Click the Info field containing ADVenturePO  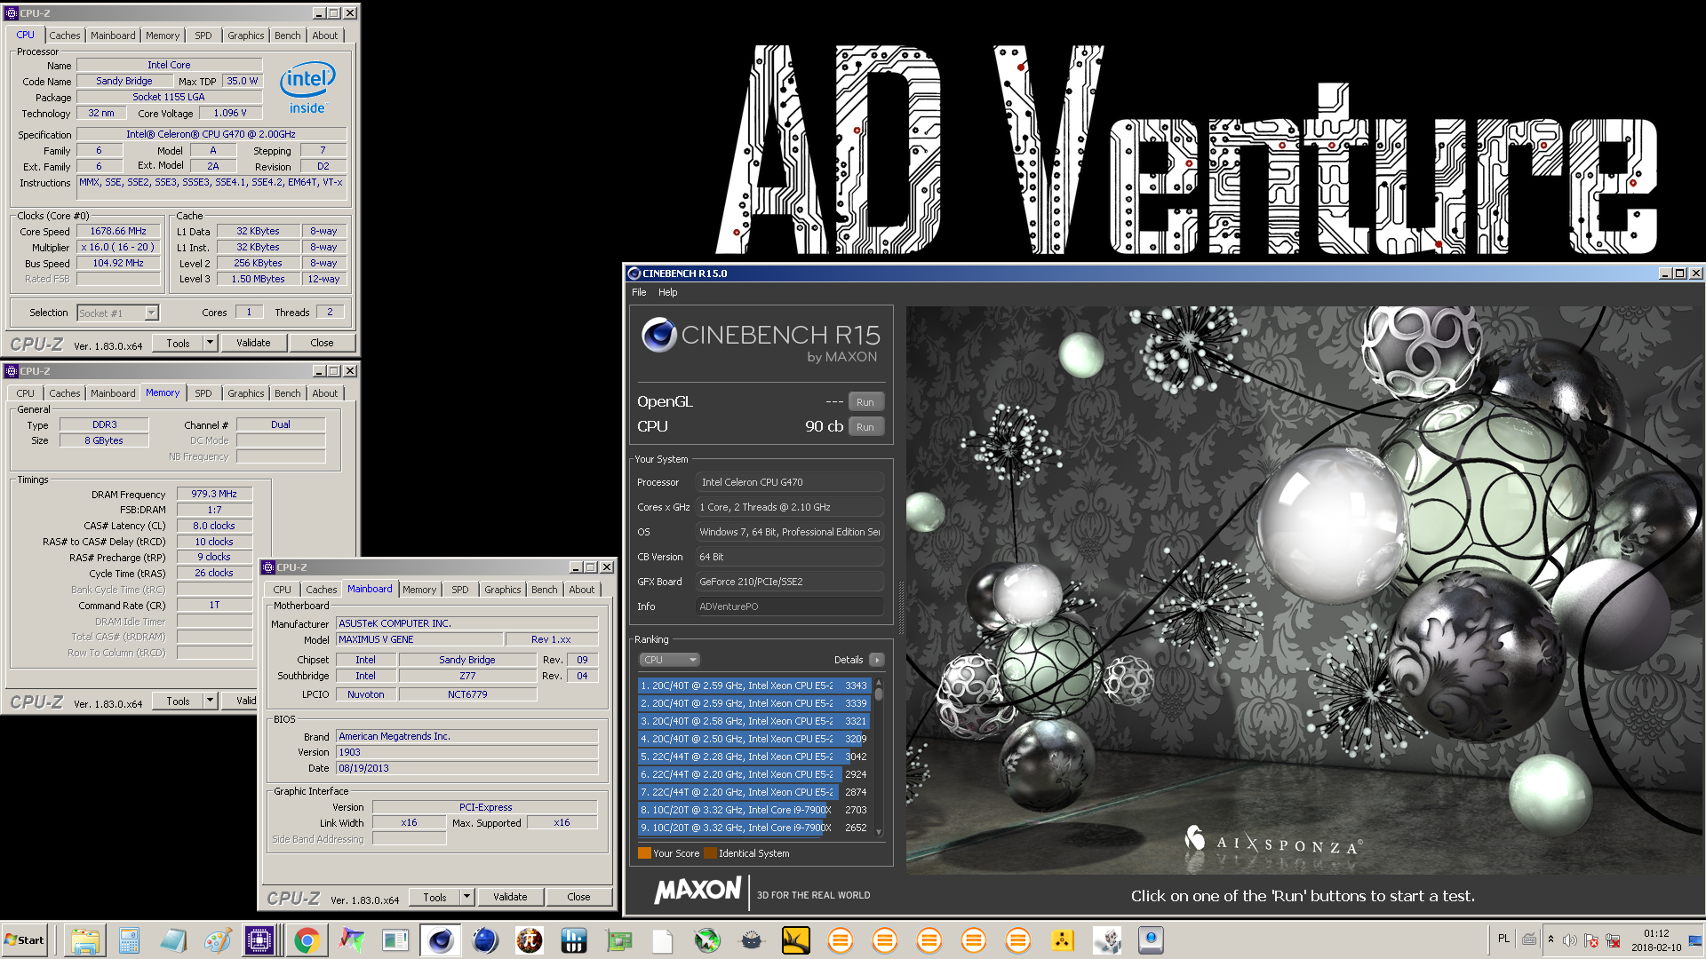(x=790, y=606)
